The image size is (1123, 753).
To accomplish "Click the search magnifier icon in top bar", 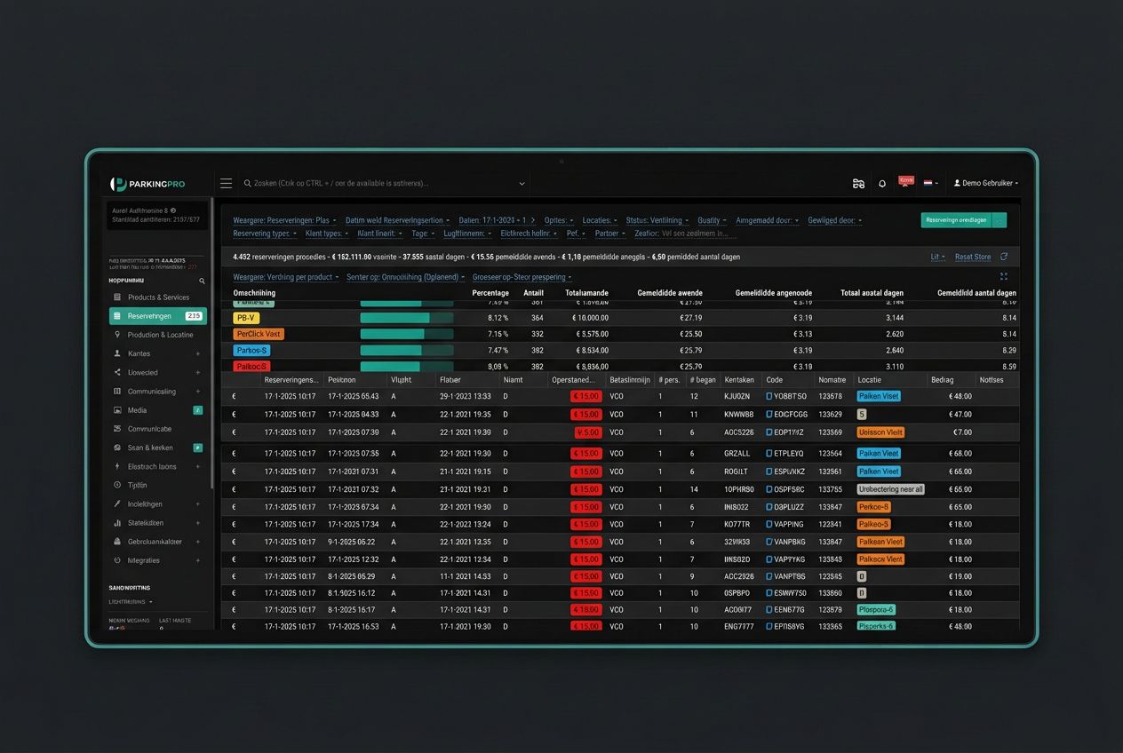I will pos(247,184).
